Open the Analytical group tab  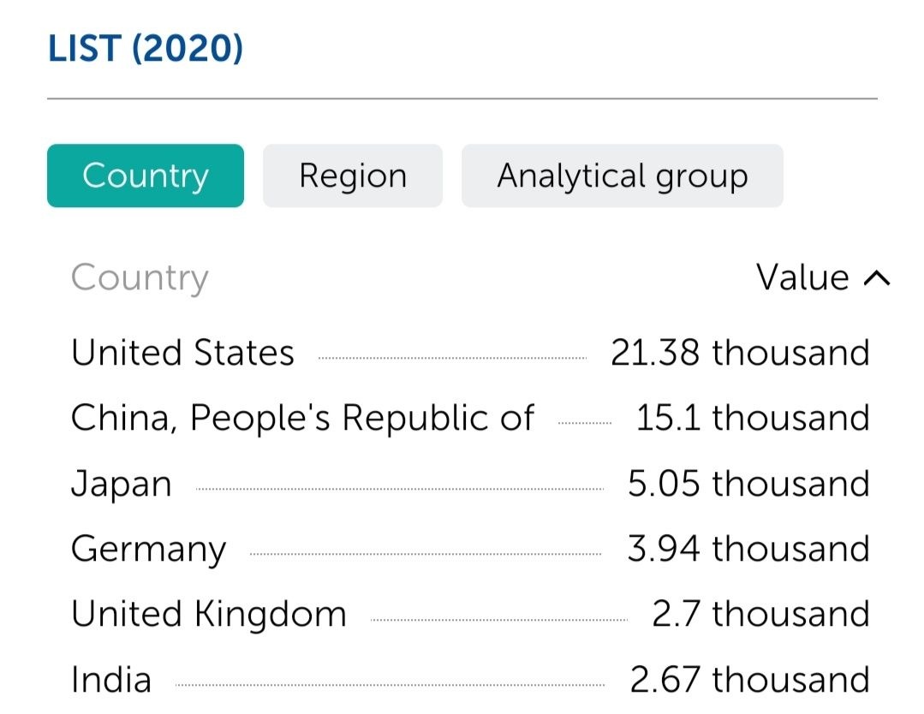[622, 176]
